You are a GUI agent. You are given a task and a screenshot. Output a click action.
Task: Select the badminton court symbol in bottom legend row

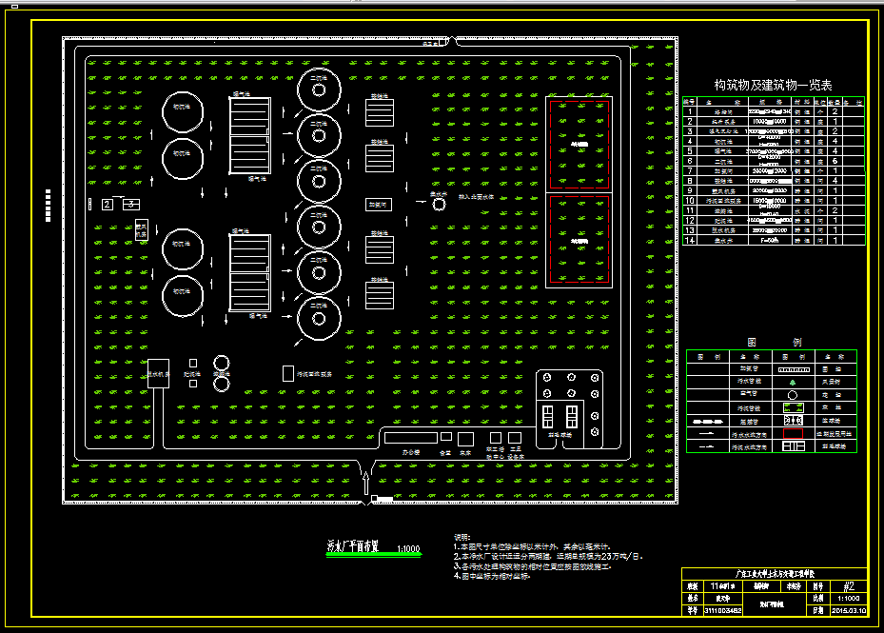(x=794, y=446)
